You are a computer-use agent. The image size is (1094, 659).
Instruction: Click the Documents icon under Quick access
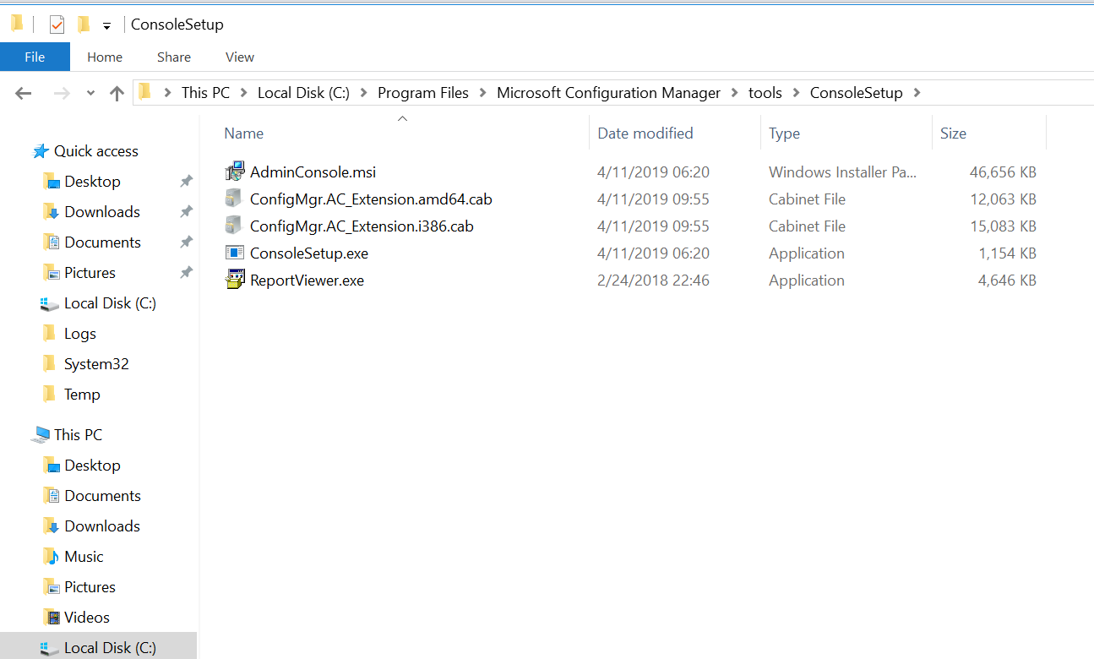(x=52, y=242)
